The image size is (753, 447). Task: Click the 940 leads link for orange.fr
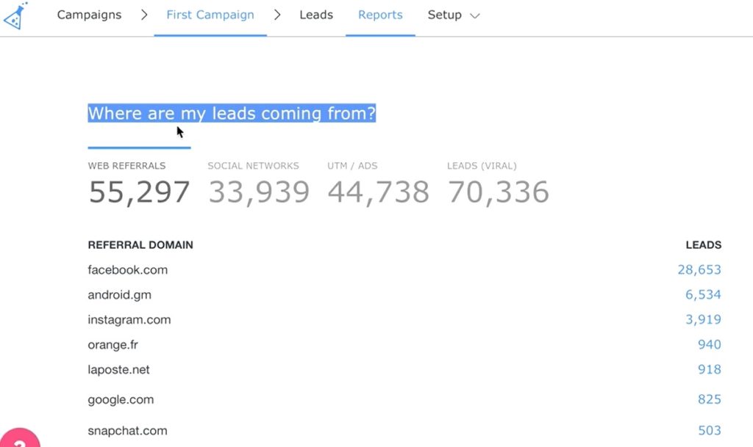[710, 344]
